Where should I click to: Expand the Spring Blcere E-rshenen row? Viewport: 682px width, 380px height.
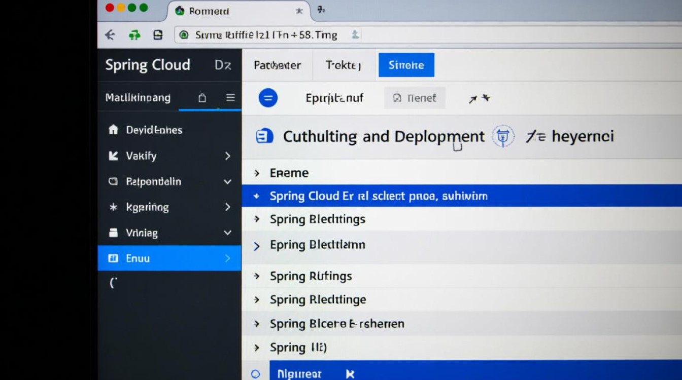257,324
